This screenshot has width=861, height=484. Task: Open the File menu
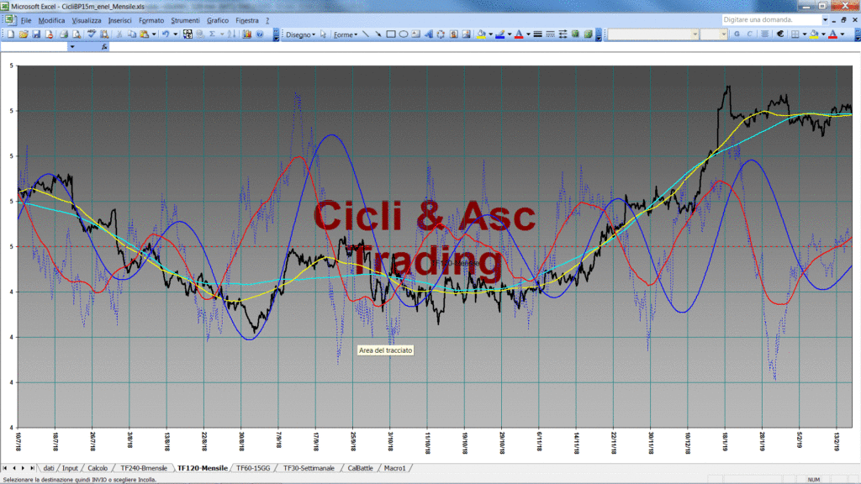click(x=26, y=20)
